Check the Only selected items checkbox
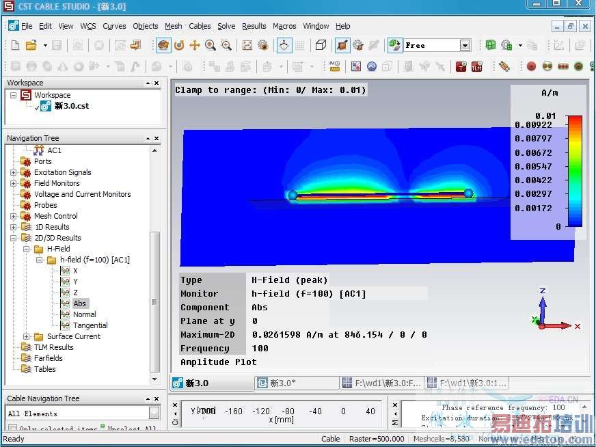596x447 pixels. pos(12,429)
